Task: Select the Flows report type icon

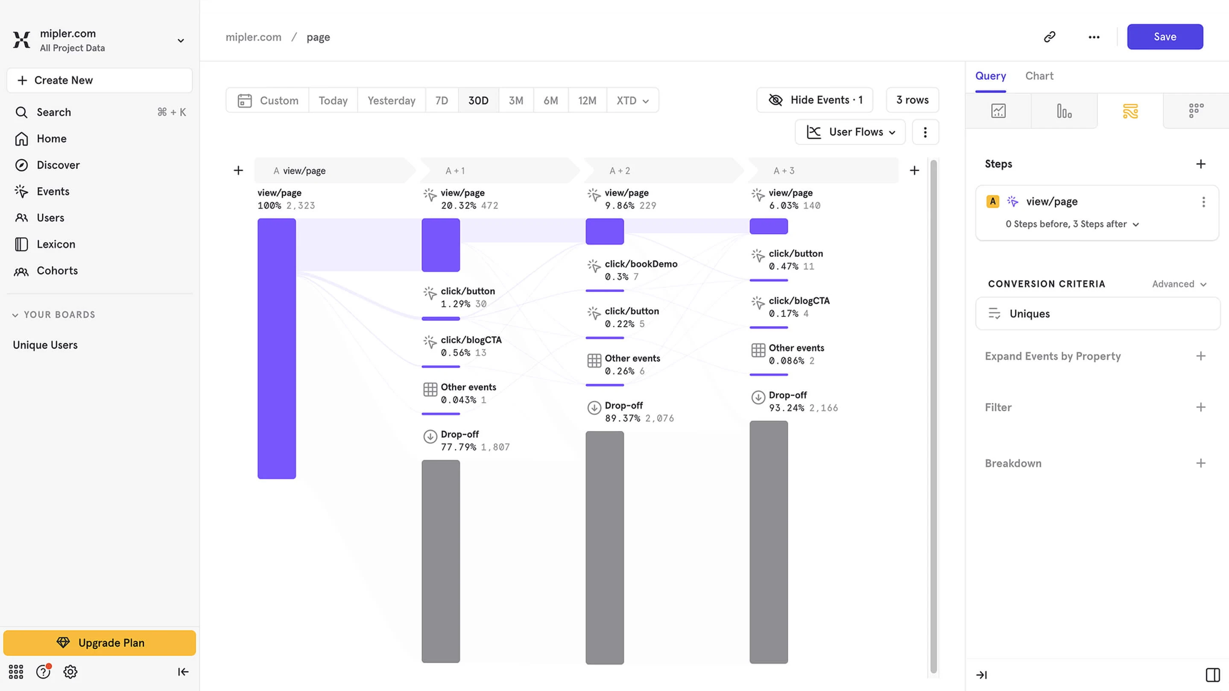Action: (x=1130, y=111)
